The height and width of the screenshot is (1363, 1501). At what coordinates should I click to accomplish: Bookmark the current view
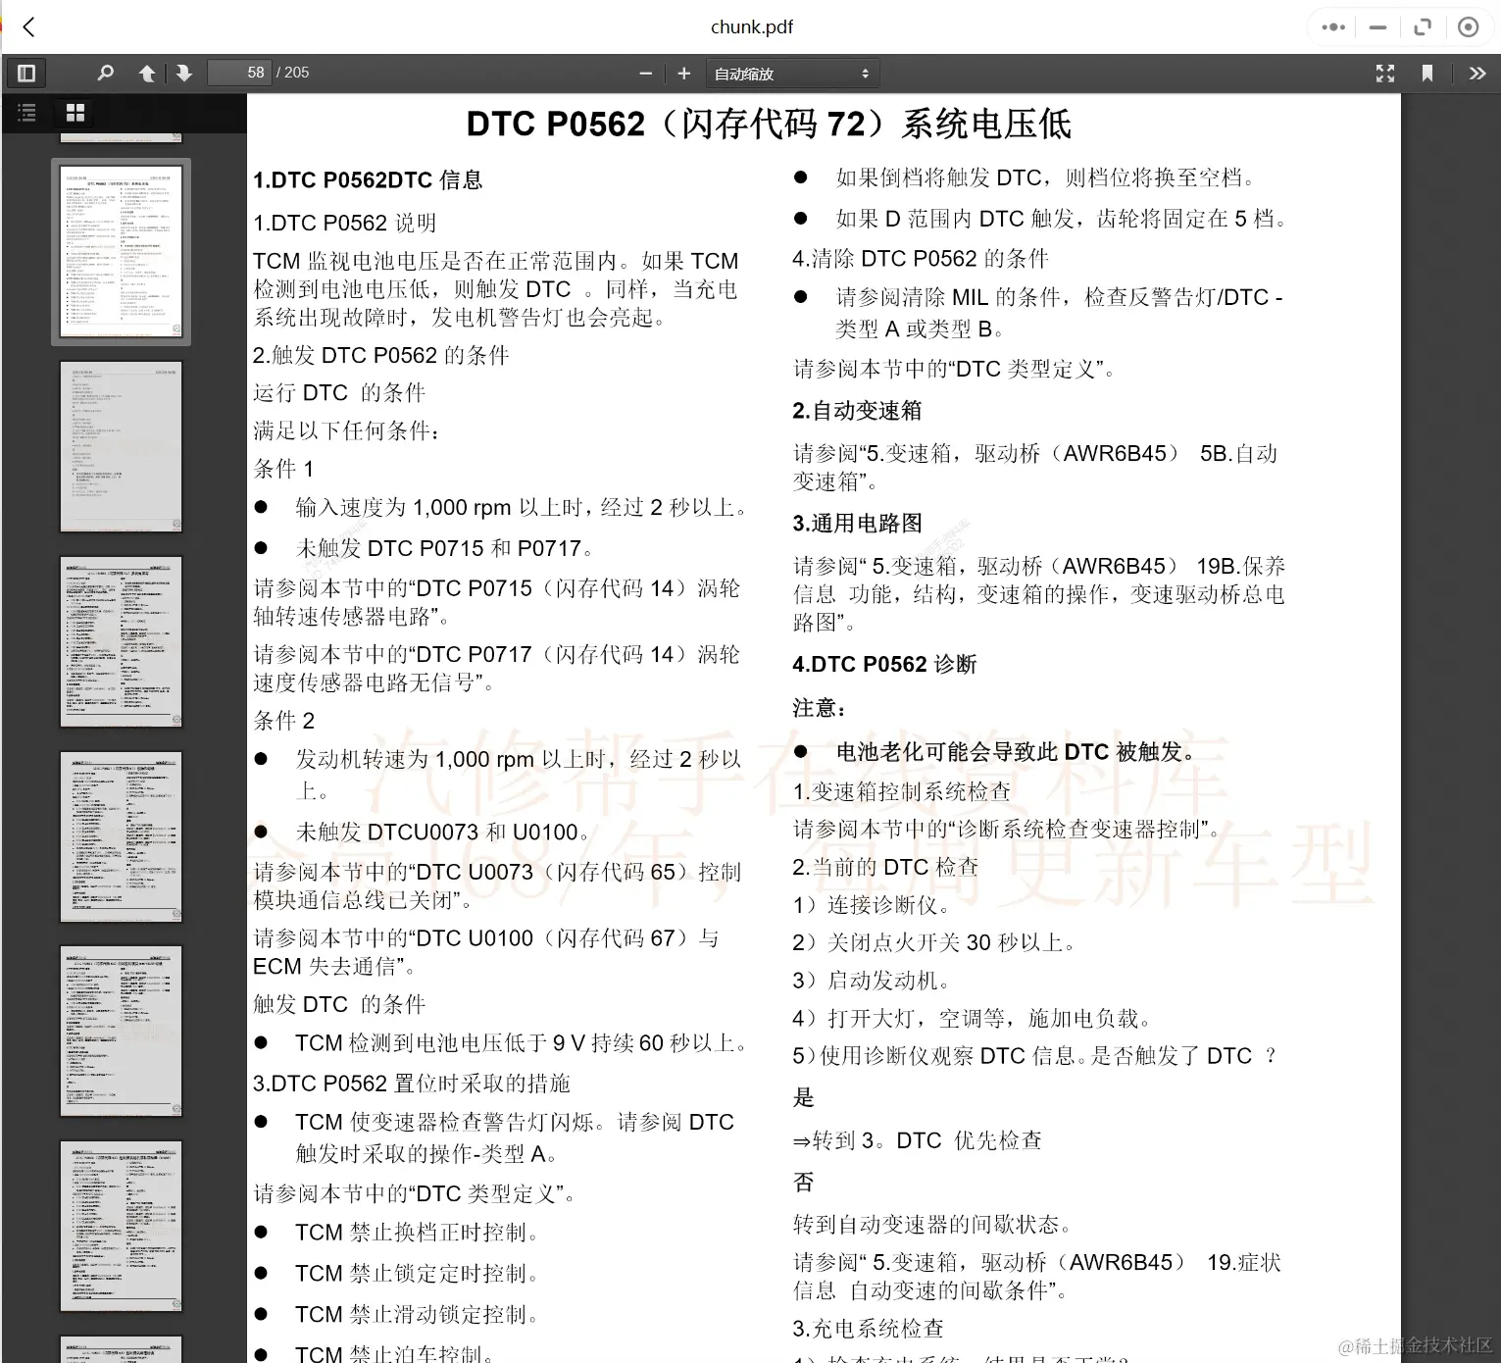pos(1427,73)
